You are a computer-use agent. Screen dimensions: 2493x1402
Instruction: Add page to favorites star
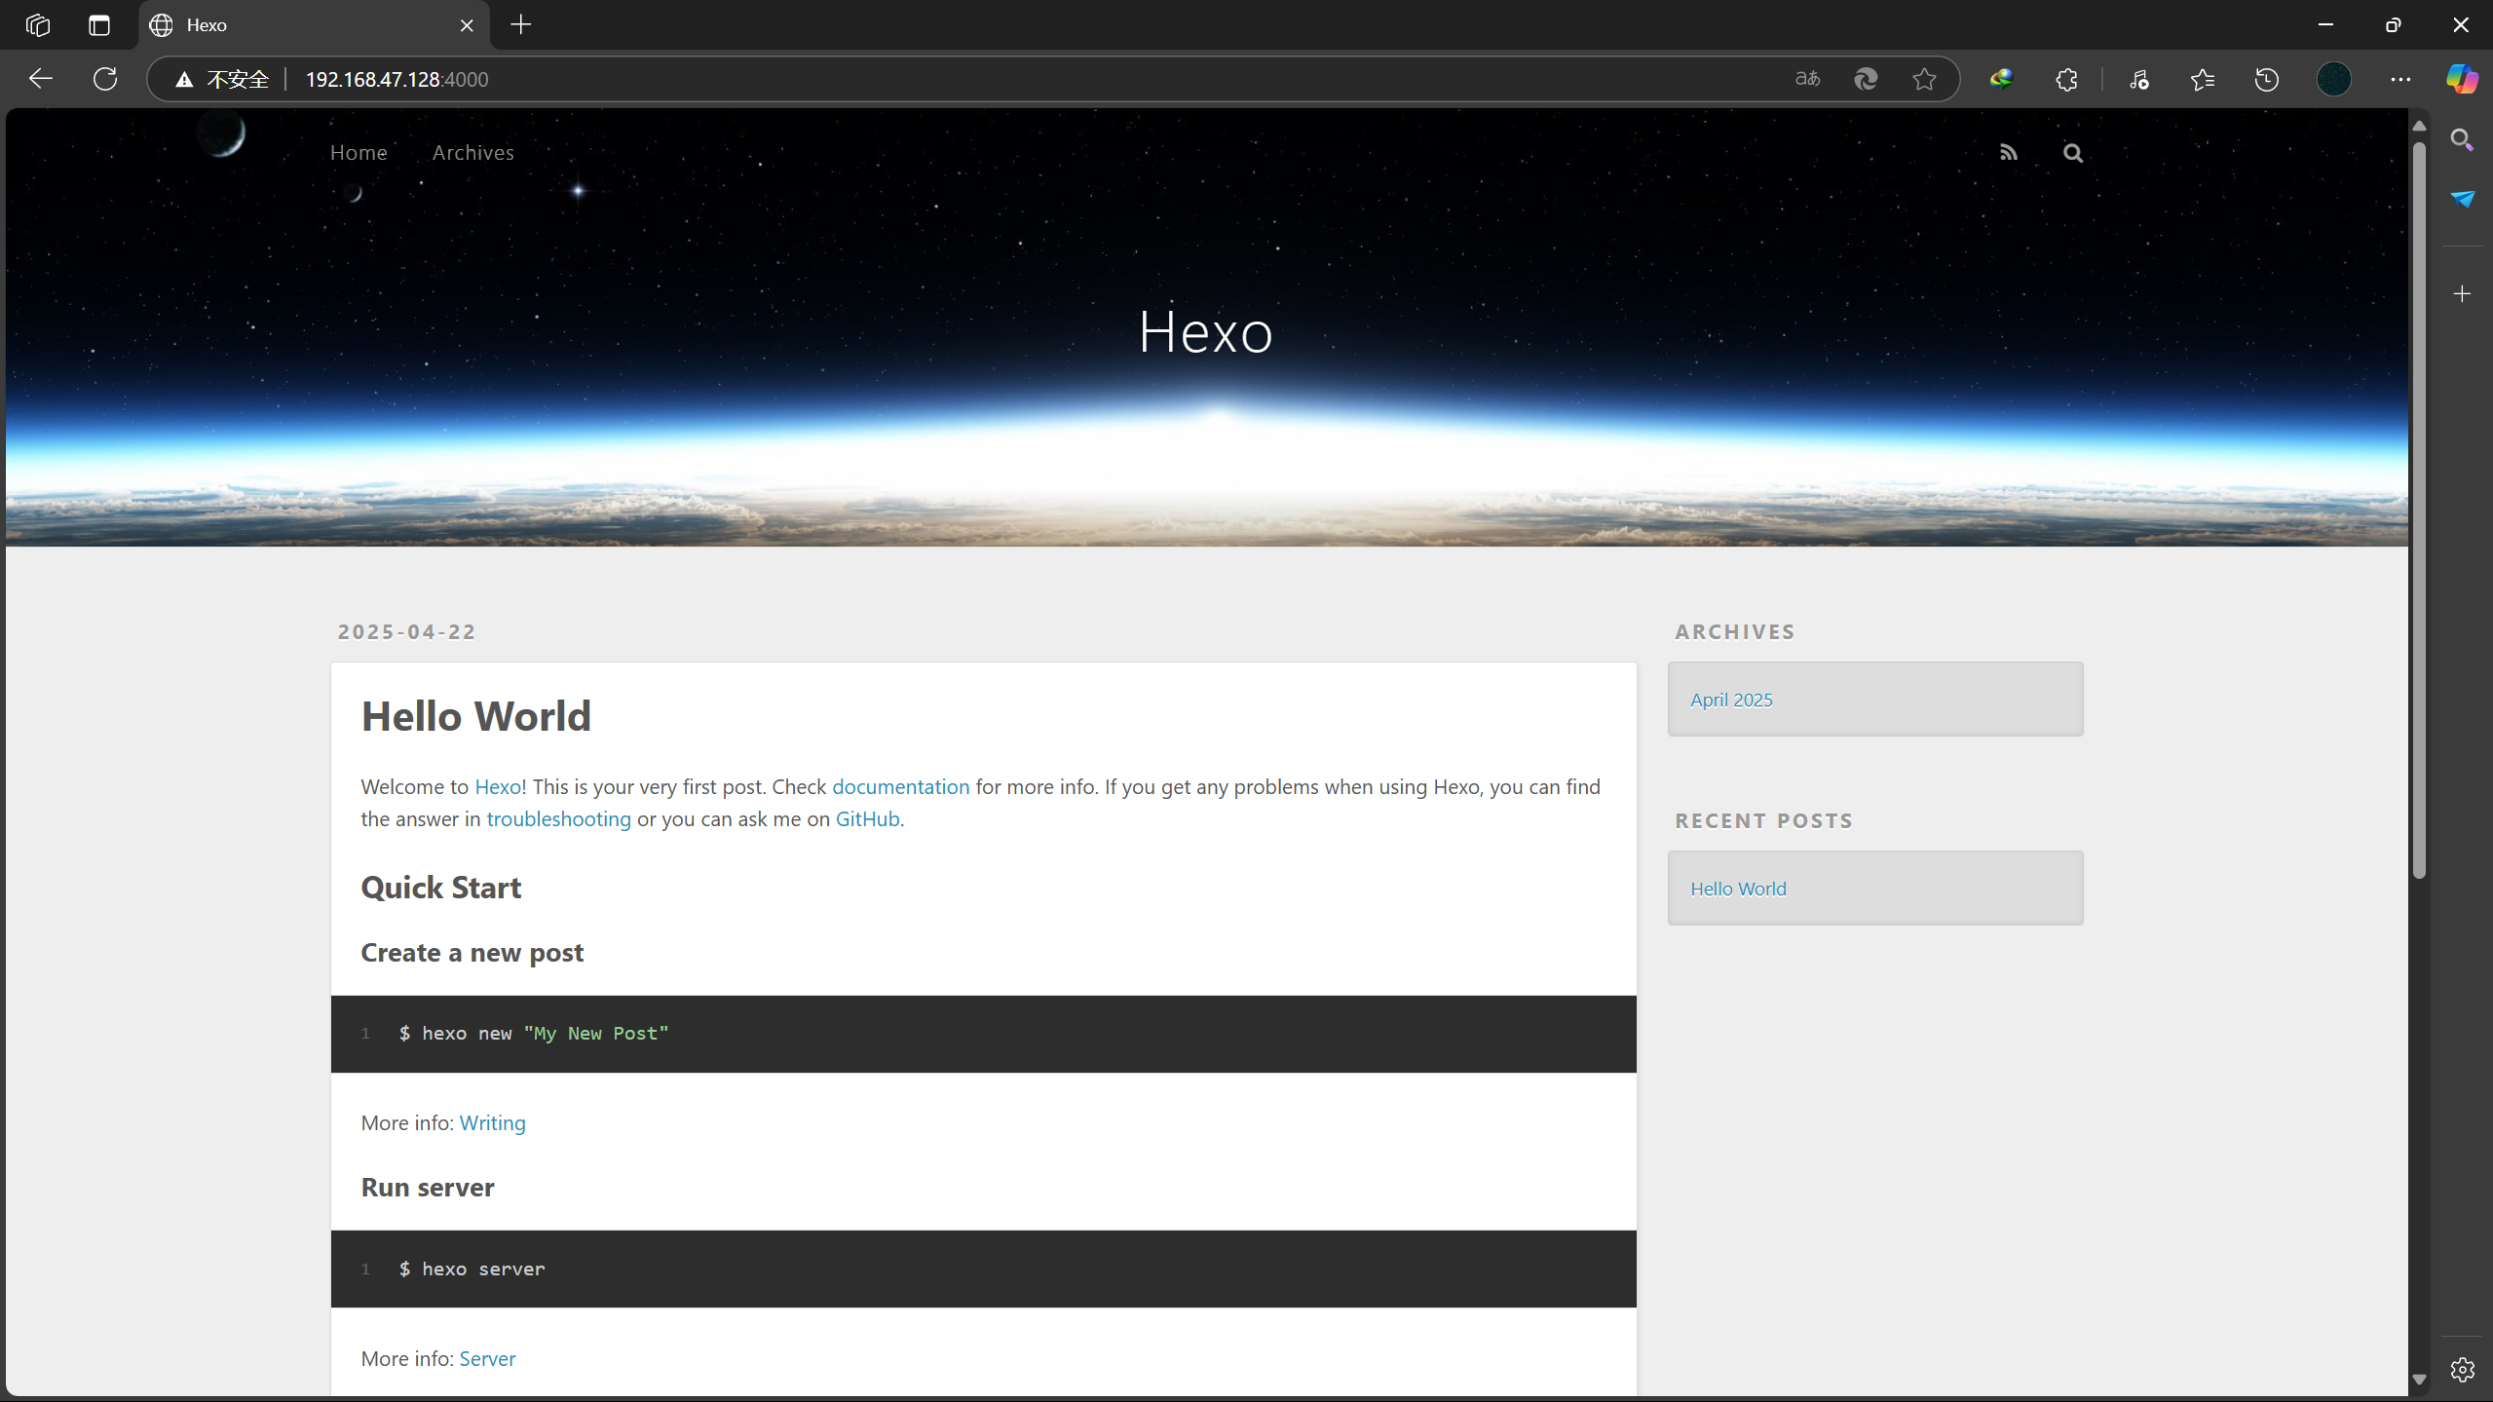1924,79
